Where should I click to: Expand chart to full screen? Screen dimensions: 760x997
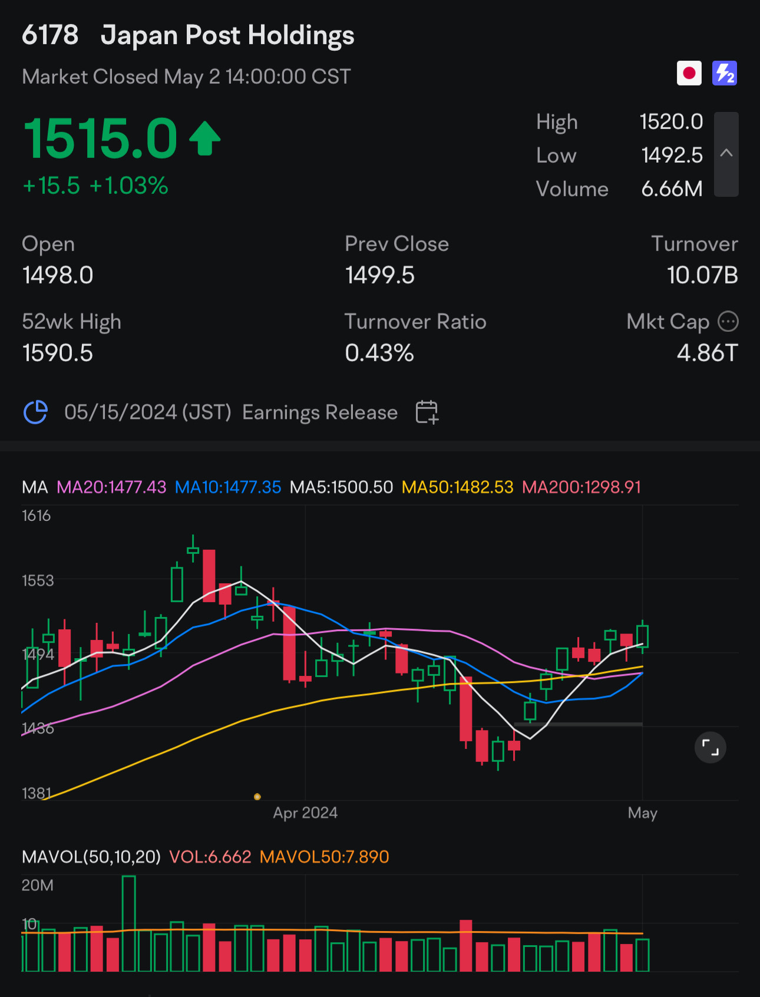(711, 748)
